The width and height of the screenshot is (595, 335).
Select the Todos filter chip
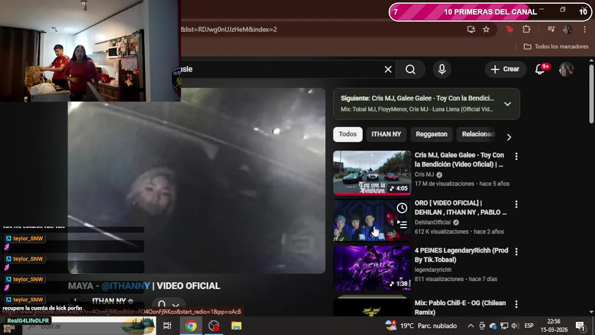click(348, 134)
